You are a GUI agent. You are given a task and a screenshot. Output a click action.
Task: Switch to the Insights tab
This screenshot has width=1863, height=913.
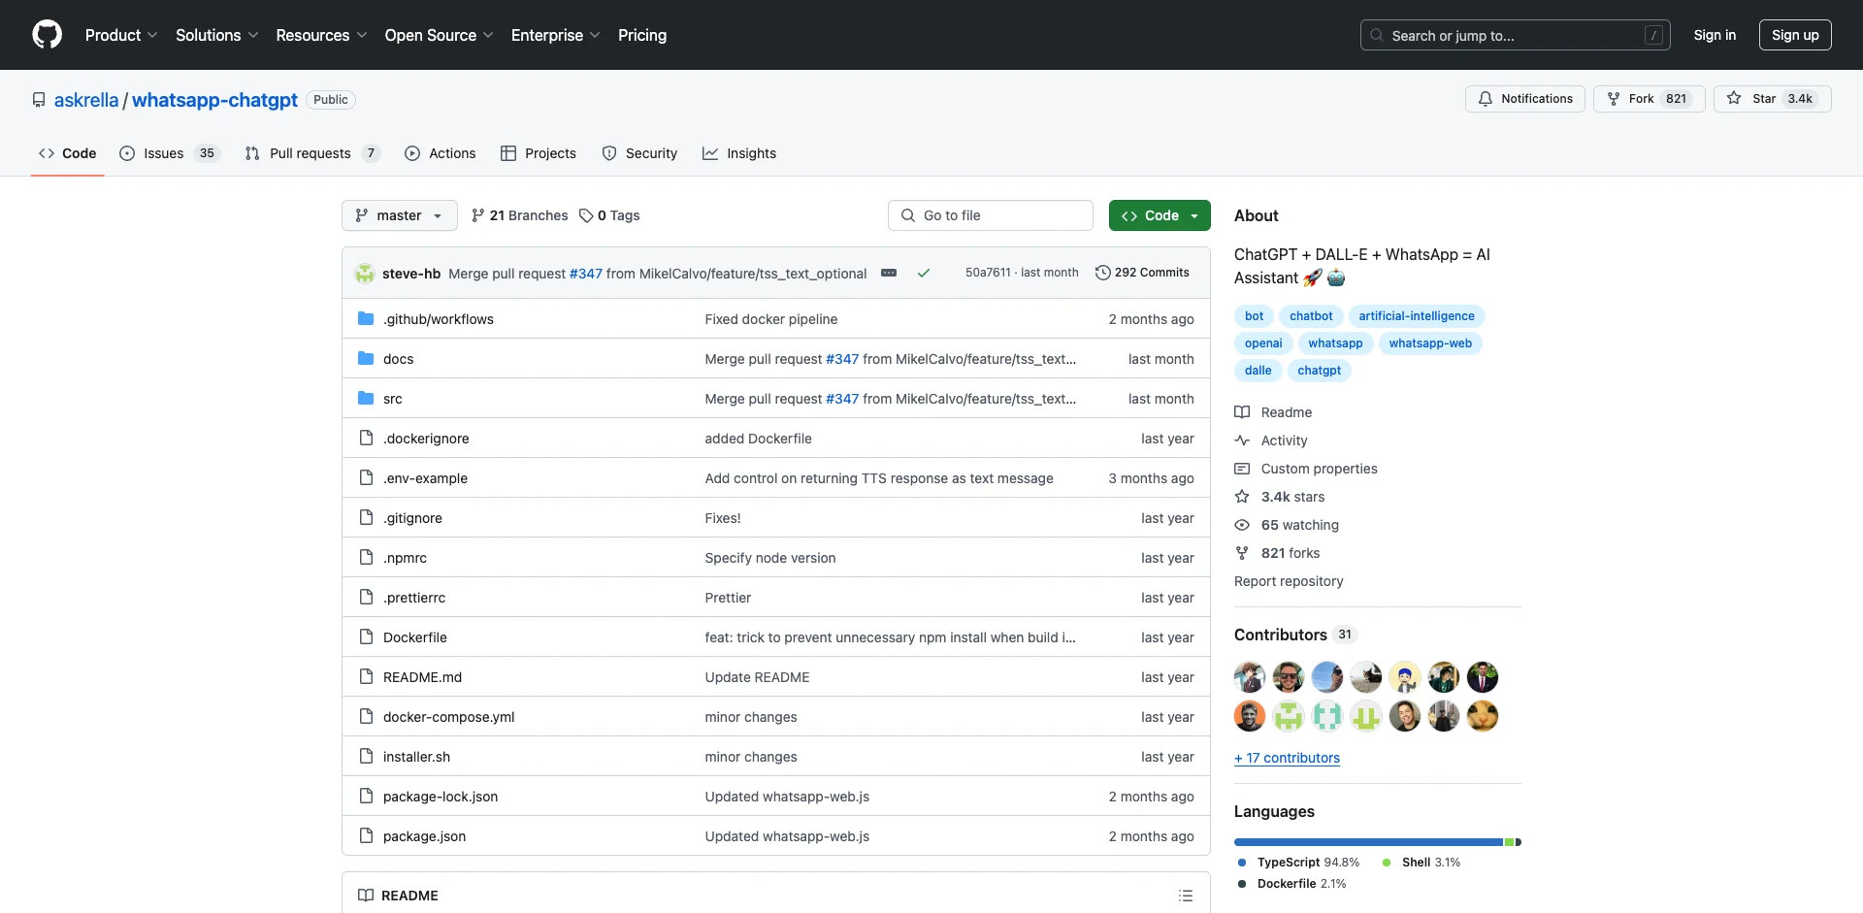tap(739, 153)
